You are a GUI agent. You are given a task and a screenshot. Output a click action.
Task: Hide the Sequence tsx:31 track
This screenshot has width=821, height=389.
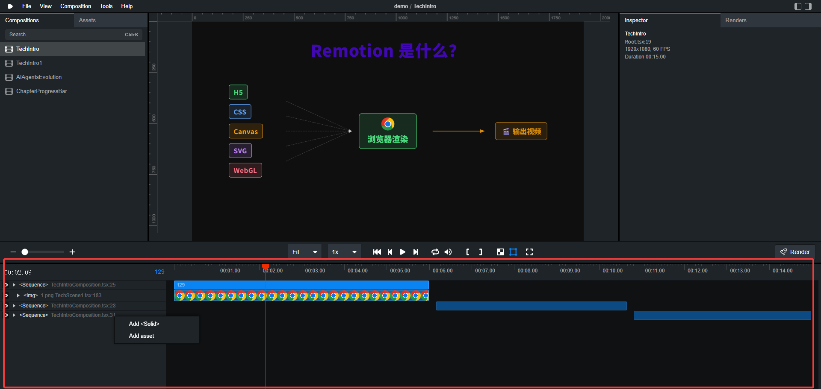(x=6, y=315)
